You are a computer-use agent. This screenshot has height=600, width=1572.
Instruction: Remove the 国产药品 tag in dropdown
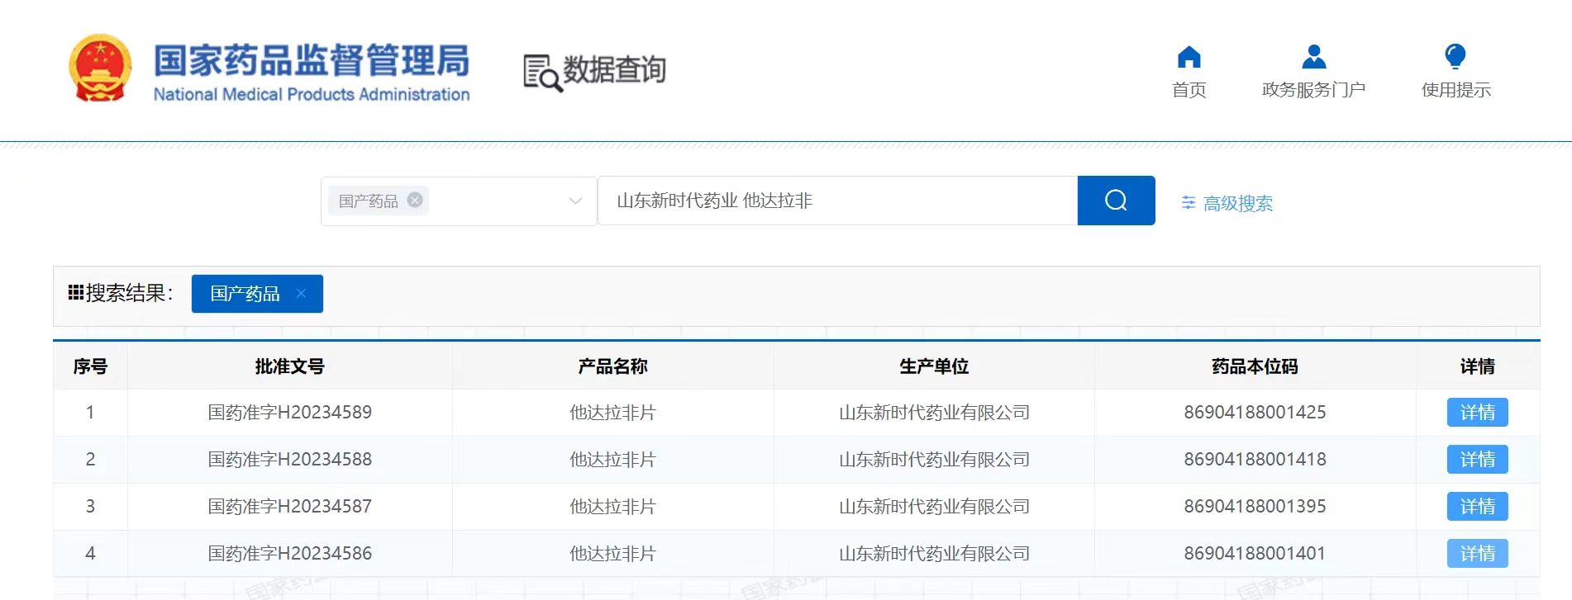point(415,200)
